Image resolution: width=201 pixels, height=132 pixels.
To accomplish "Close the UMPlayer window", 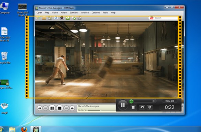I will click(179, 7).
